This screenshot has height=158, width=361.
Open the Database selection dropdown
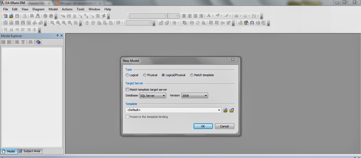[x=163, y=95]
